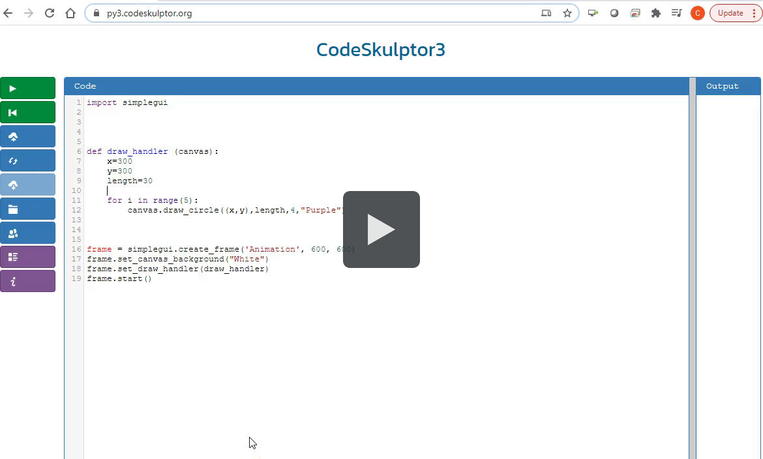
Task: Click the green Reset button
Action: tap(27, 113)
